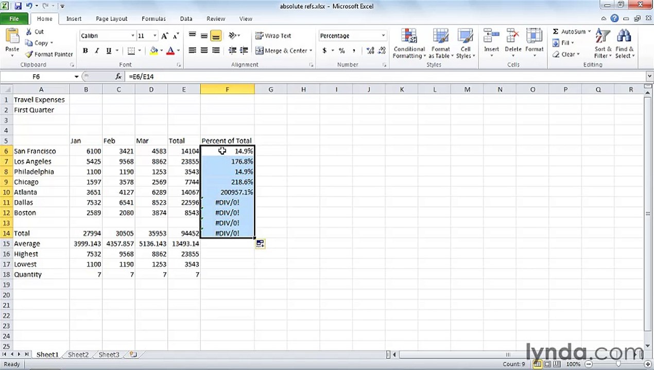Switch to the Sheet2 worksheet tab
Image resolution: width=654 pixels, height=370 pixels.
78,355
